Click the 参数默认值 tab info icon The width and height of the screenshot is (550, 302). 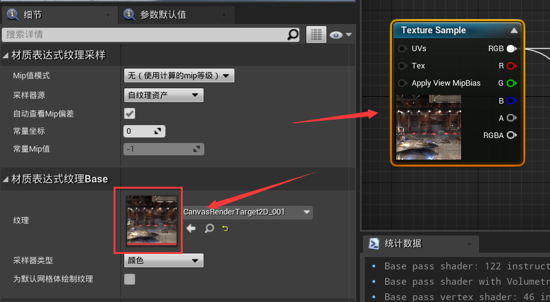click(x=129, y=14)
